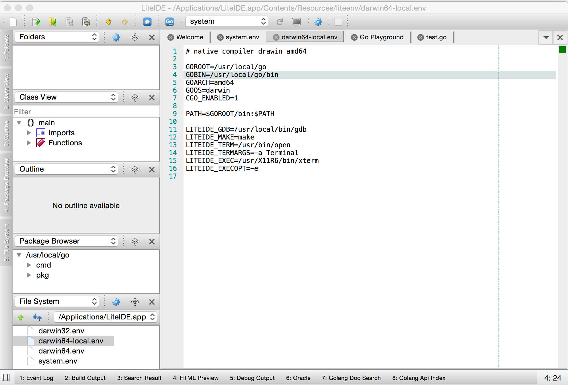Toggle the 2: Class View side tab
This screenshot has width=568, height=385.
pyautogui.click(x=6, y=91)
